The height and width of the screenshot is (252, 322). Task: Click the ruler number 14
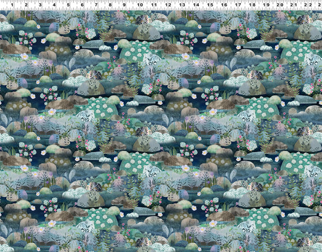coord(196,5)
